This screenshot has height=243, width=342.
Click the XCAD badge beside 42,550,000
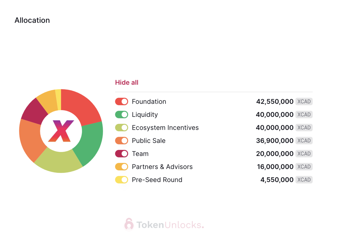pyautogui.click(x=304, y=102)
